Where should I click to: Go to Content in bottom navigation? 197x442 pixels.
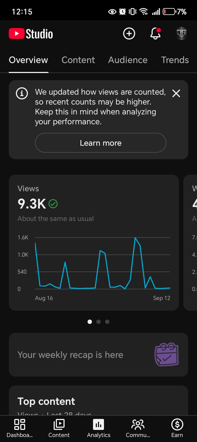coord(59,424)
